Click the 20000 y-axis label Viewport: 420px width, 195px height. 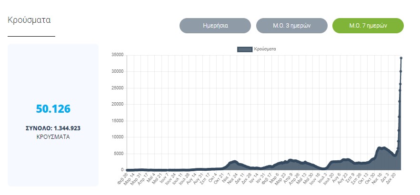pyautogui.click(x=117, y=104)
